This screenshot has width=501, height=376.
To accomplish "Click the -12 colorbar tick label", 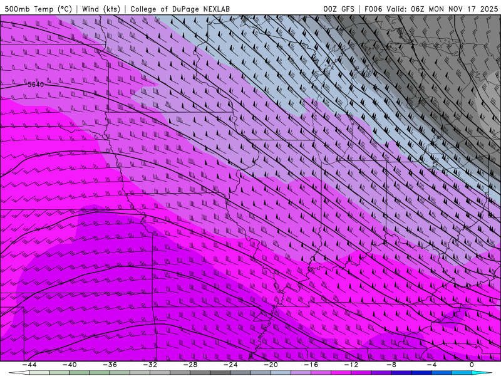I will [x=351, y=365].
